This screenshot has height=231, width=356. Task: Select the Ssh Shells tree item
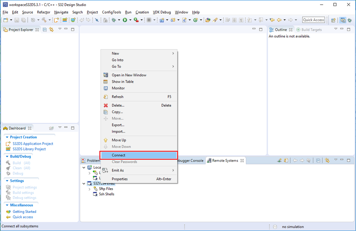(x=107, y=194)
